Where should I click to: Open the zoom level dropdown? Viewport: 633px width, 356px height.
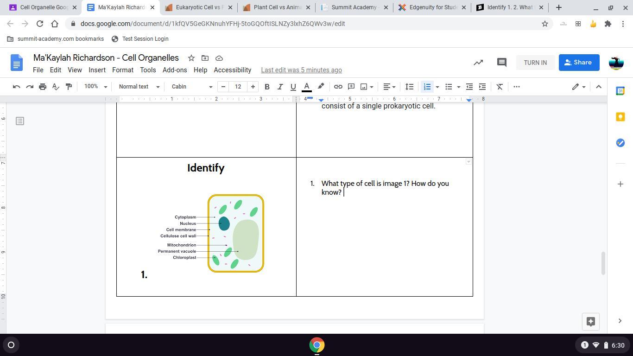pos(95,87)
